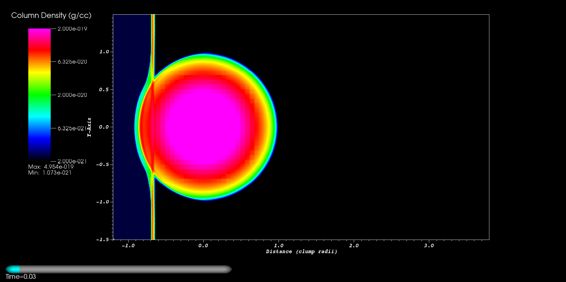Viewport: 566px width, 282px height.
Task: Click the 'Y-Axis' axis title
Action: [89, 127]
